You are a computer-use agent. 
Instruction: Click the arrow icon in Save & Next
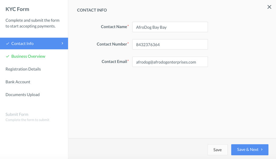point(262,150)
